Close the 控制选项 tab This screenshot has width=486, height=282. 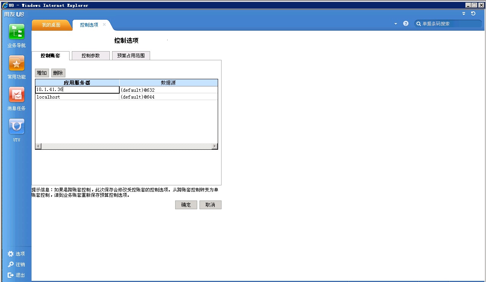coord(104,25)
